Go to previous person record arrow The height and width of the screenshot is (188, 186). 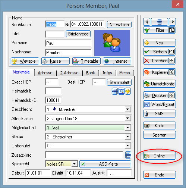tap(146, 22)
